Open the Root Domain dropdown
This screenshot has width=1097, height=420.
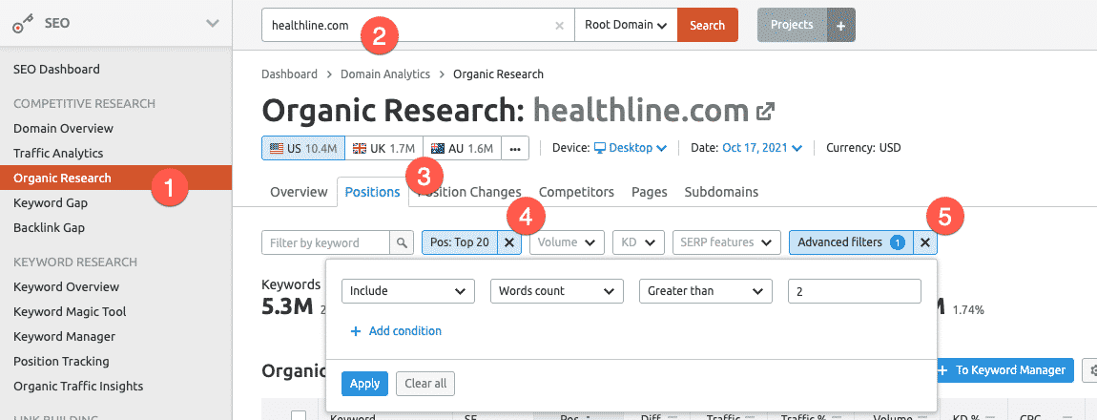click(625, 26)
